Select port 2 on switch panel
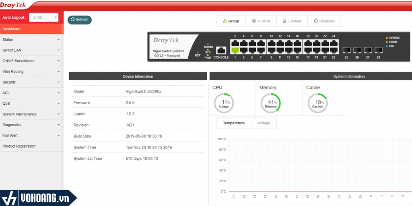Screen dimensions: 412x206 pos(235,43)
